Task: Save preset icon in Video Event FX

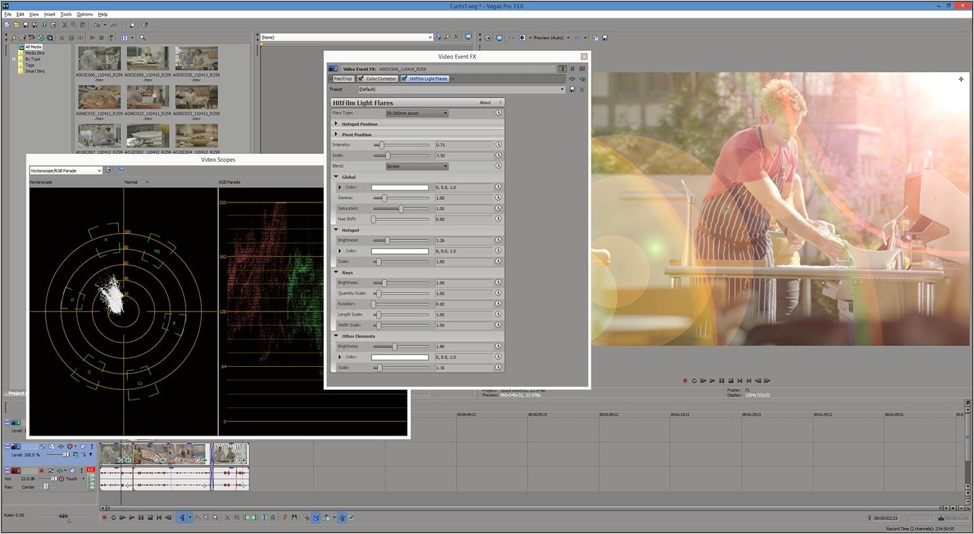Action: pos(572,89)
